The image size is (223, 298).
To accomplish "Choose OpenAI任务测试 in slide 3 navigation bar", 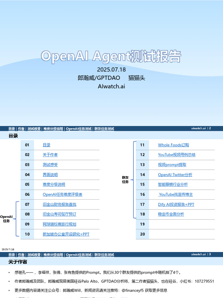I will point(79,255).
